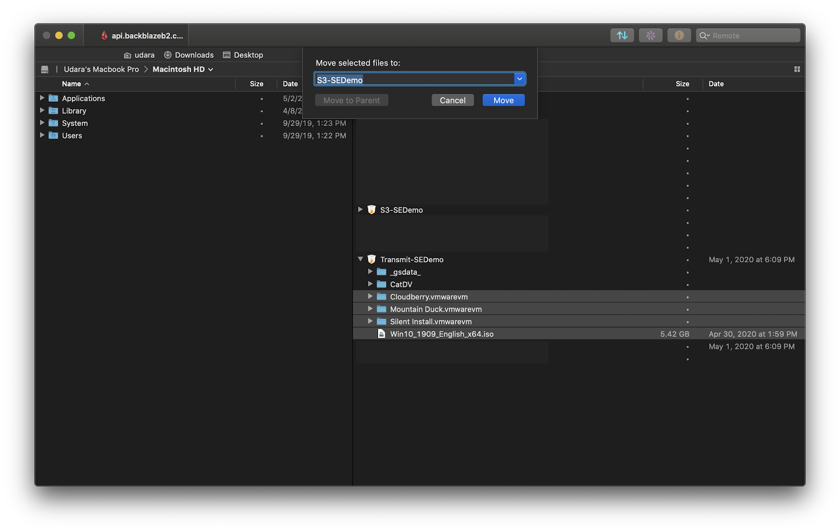This screenshot has width=840, height=532.
Task: Expand the S3-SEDemo bucket
Action: coord(360,209)
